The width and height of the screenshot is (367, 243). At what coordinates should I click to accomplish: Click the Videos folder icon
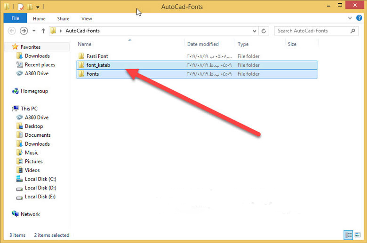pyautogui.click(x=19, y=170)
